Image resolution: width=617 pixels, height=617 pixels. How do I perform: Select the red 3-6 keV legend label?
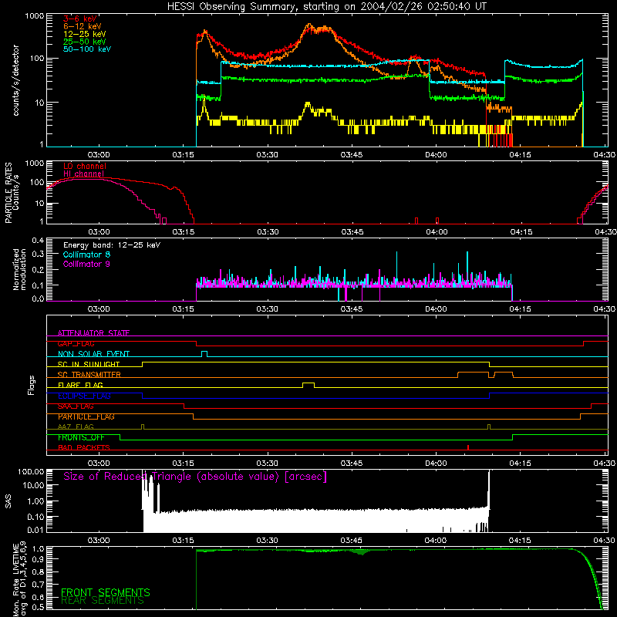(x=80, y=19)
